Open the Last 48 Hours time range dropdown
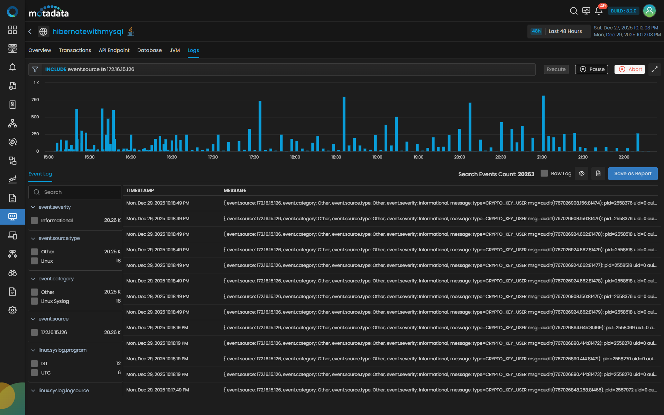 point(559,31)
